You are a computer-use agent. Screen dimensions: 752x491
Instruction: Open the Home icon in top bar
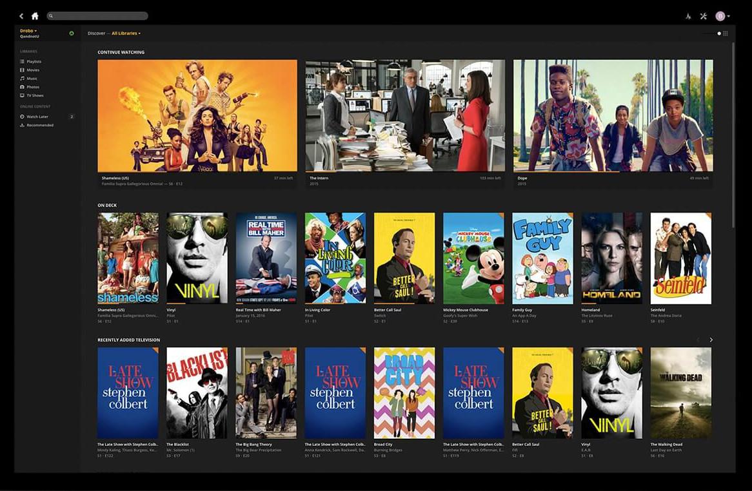click(35, 16)
